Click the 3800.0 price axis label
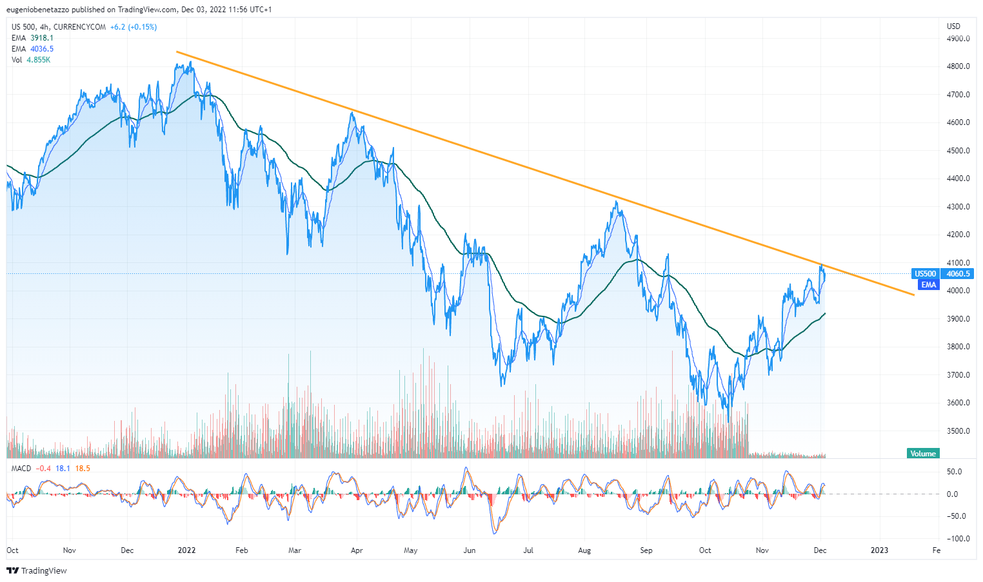 tap(958, 347)
